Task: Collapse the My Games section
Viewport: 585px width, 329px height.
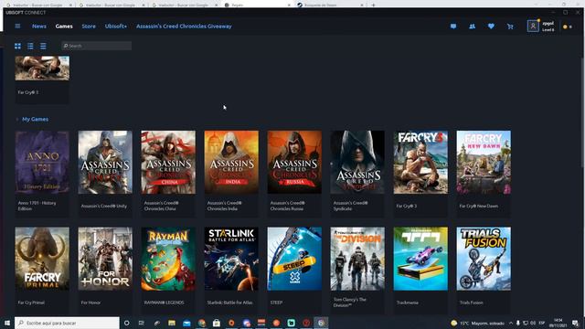Action: [x=17, y=120]
